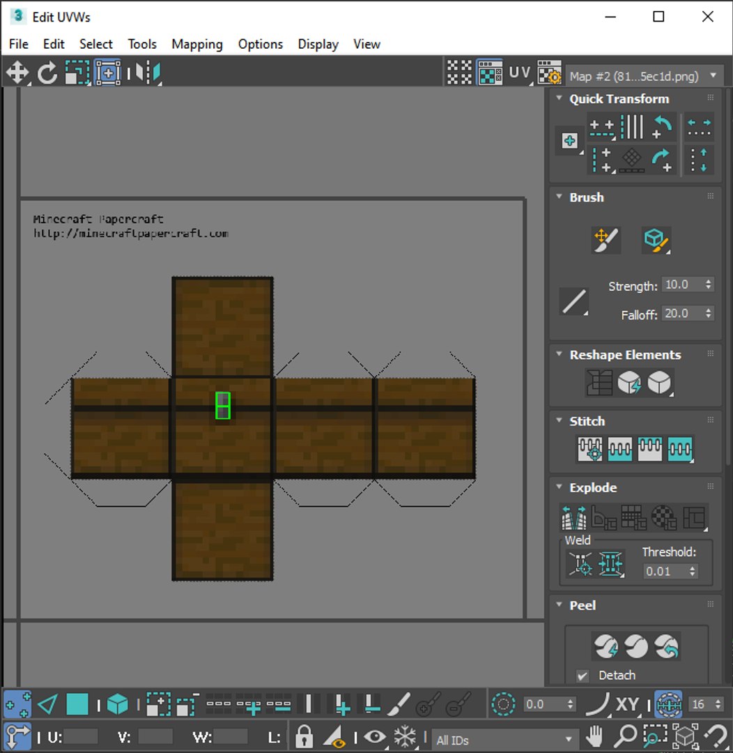Click the Strength value field
This screenshot has width=733, height=753.
click(682, 284)
